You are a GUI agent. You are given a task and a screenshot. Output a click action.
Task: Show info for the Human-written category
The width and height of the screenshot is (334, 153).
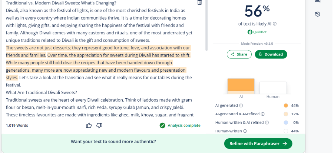245,131
